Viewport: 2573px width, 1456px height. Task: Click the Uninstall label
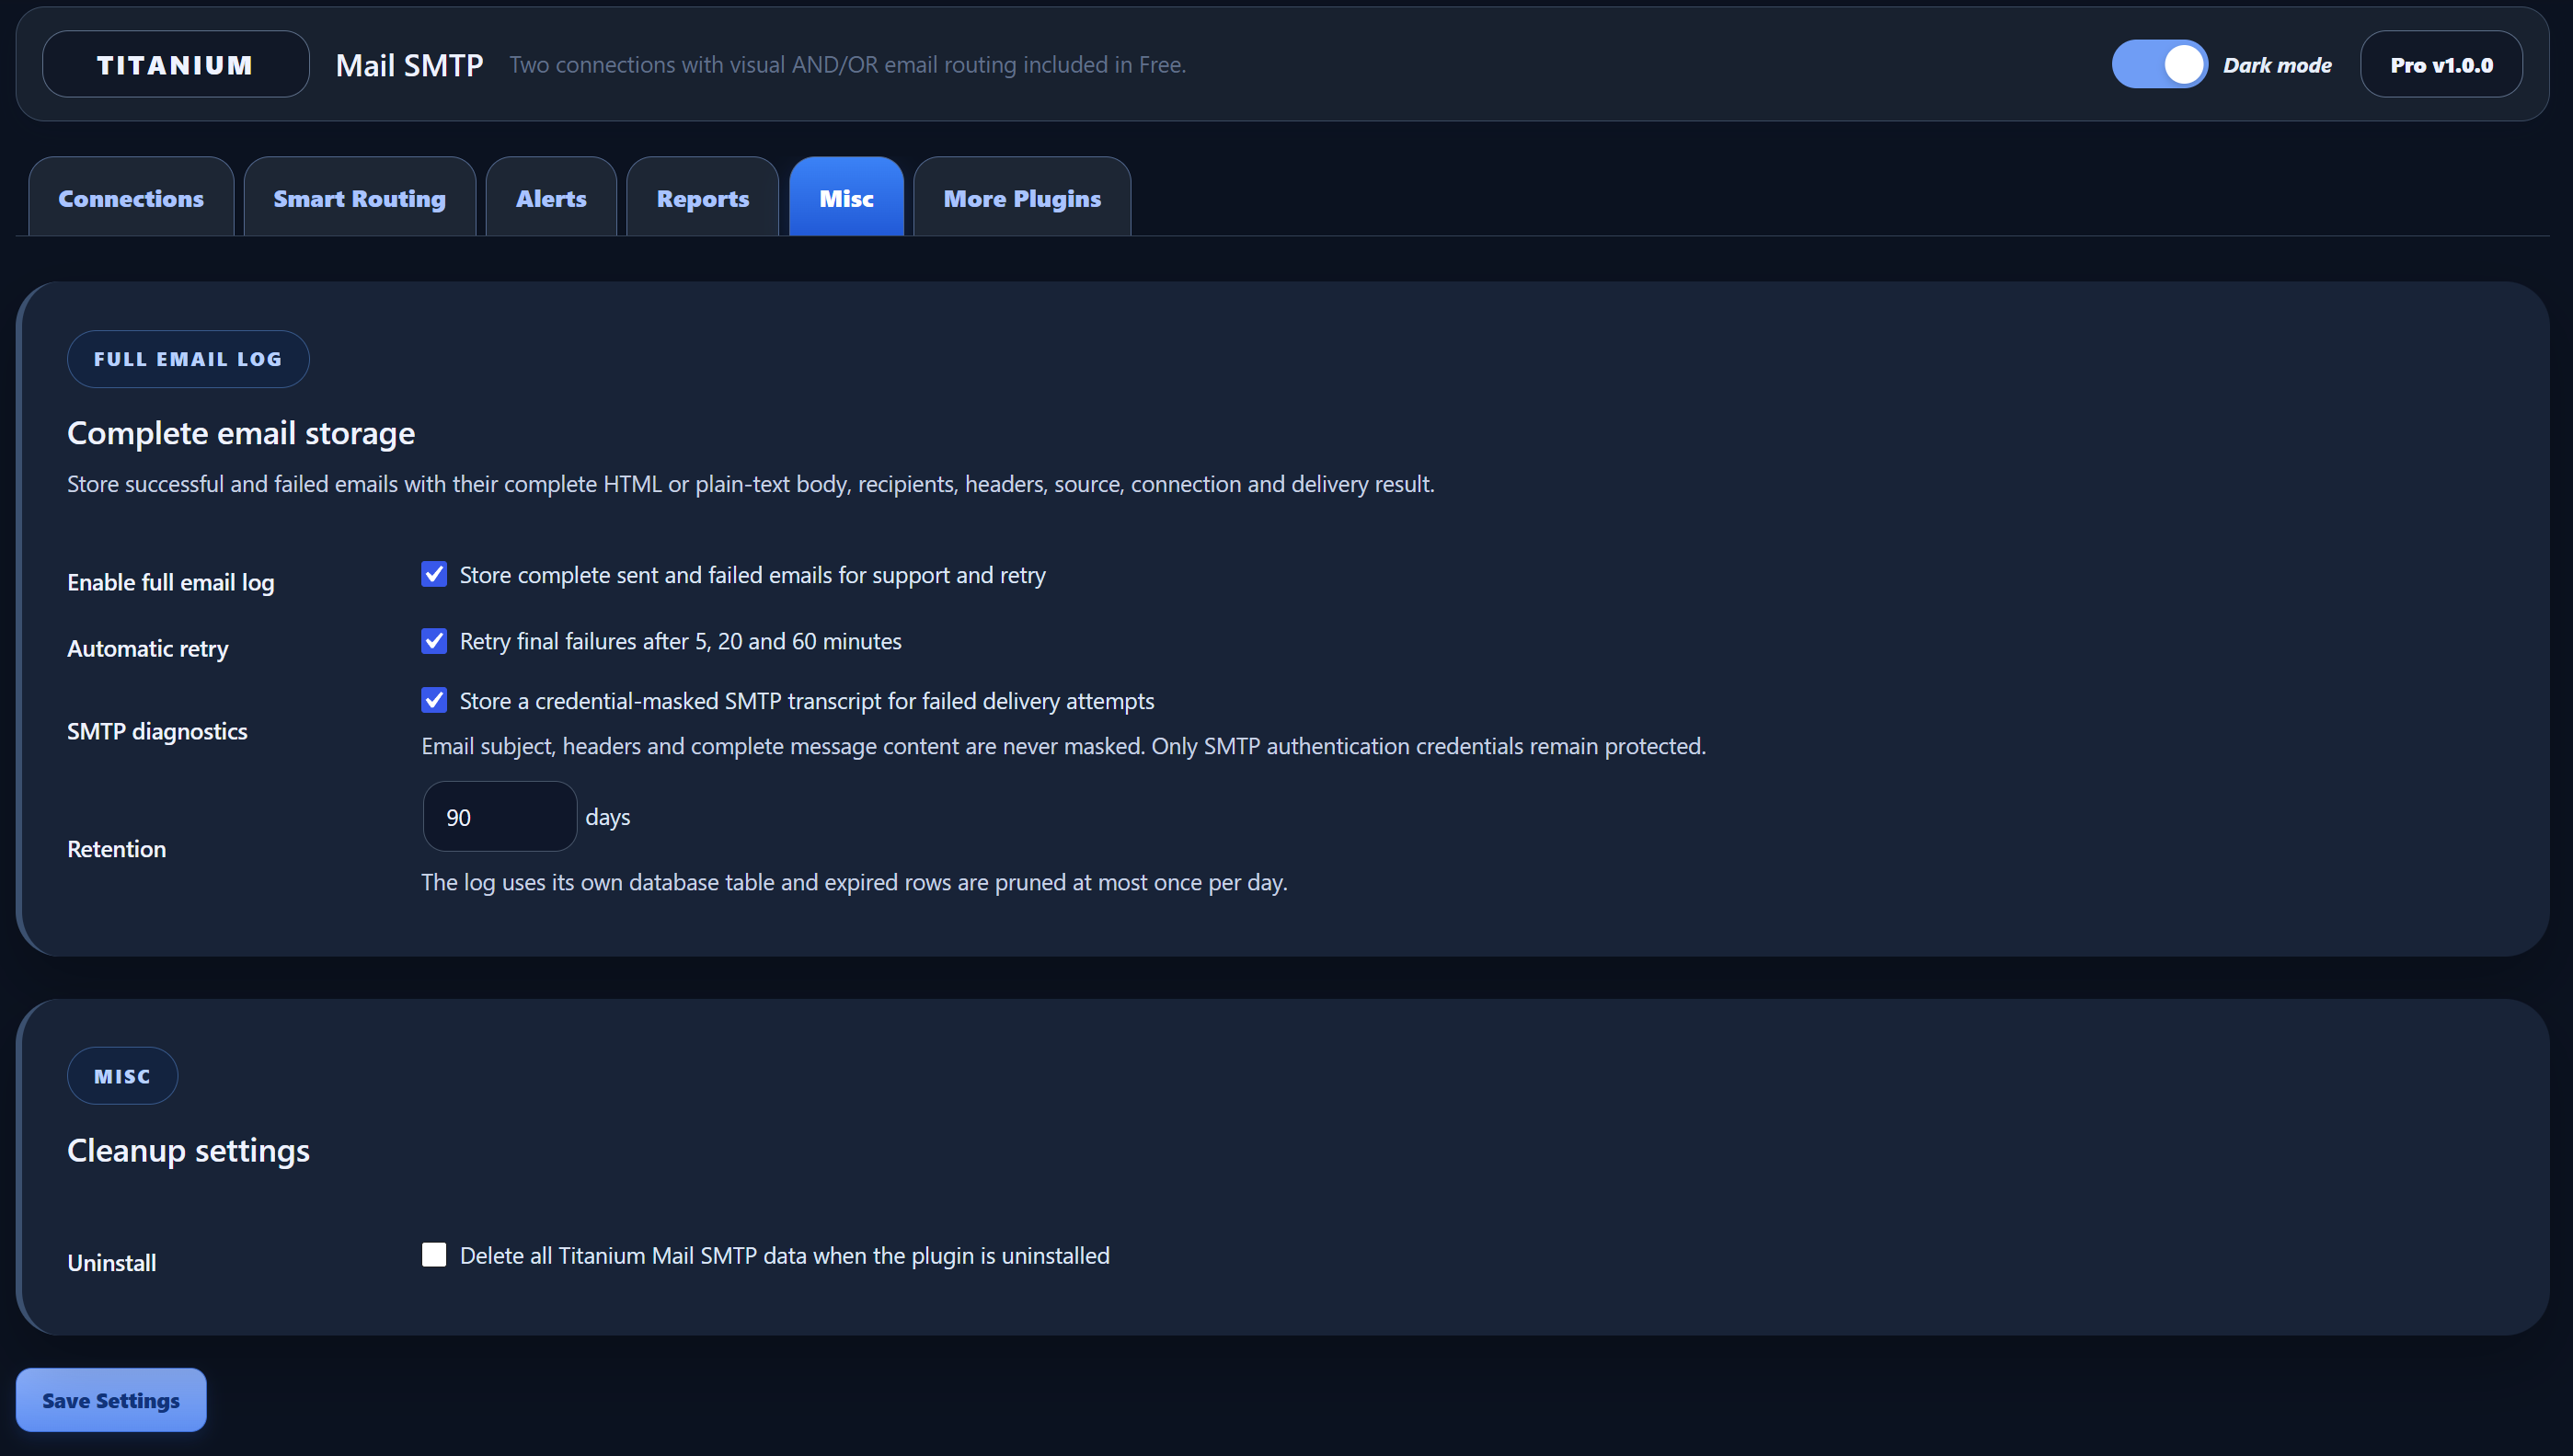112,1262
